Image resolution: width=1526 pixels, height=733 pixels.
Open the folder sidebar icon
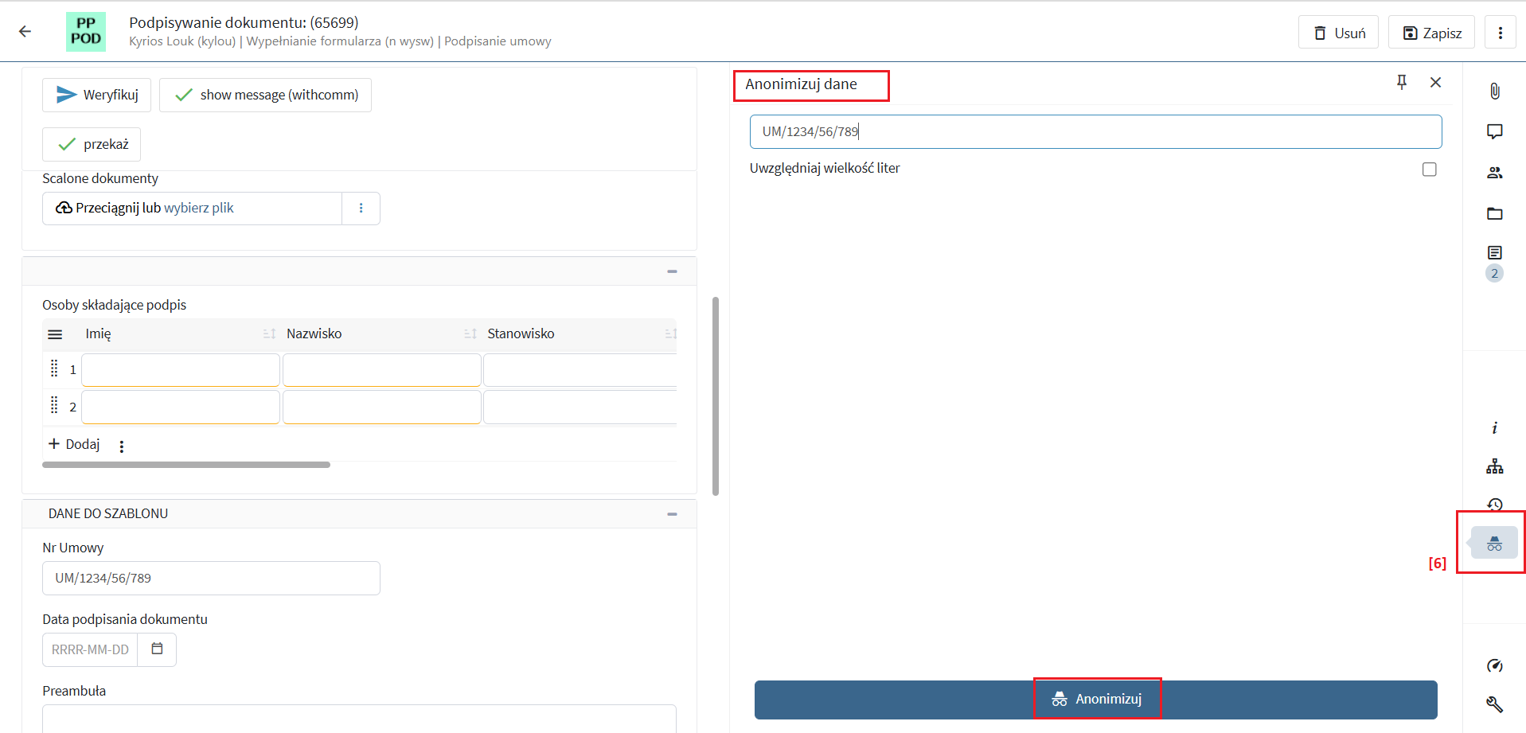coord(1494,213)
